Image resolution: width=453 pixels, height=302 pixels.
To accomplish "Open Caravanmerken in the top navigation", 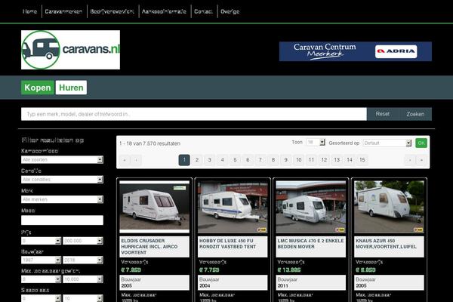I will 63,11.
